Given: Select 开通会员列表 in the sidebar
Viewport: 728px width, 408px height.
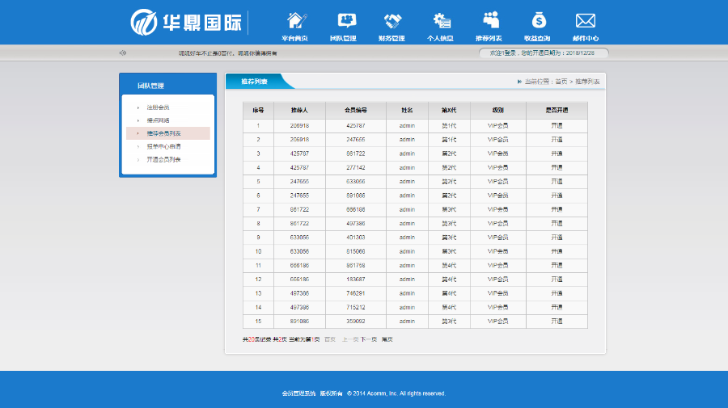Looking at the screenshot, I should click(164, 159).
